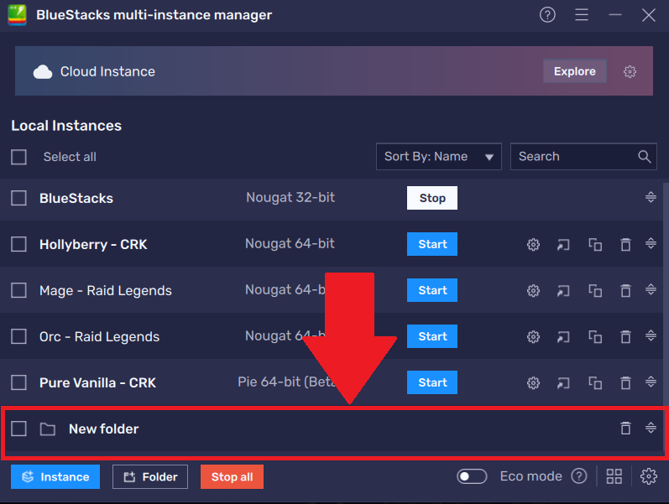Click the Folder button to add folder
The height and width of the screenshot is (504, 669).
pos(150,476)
